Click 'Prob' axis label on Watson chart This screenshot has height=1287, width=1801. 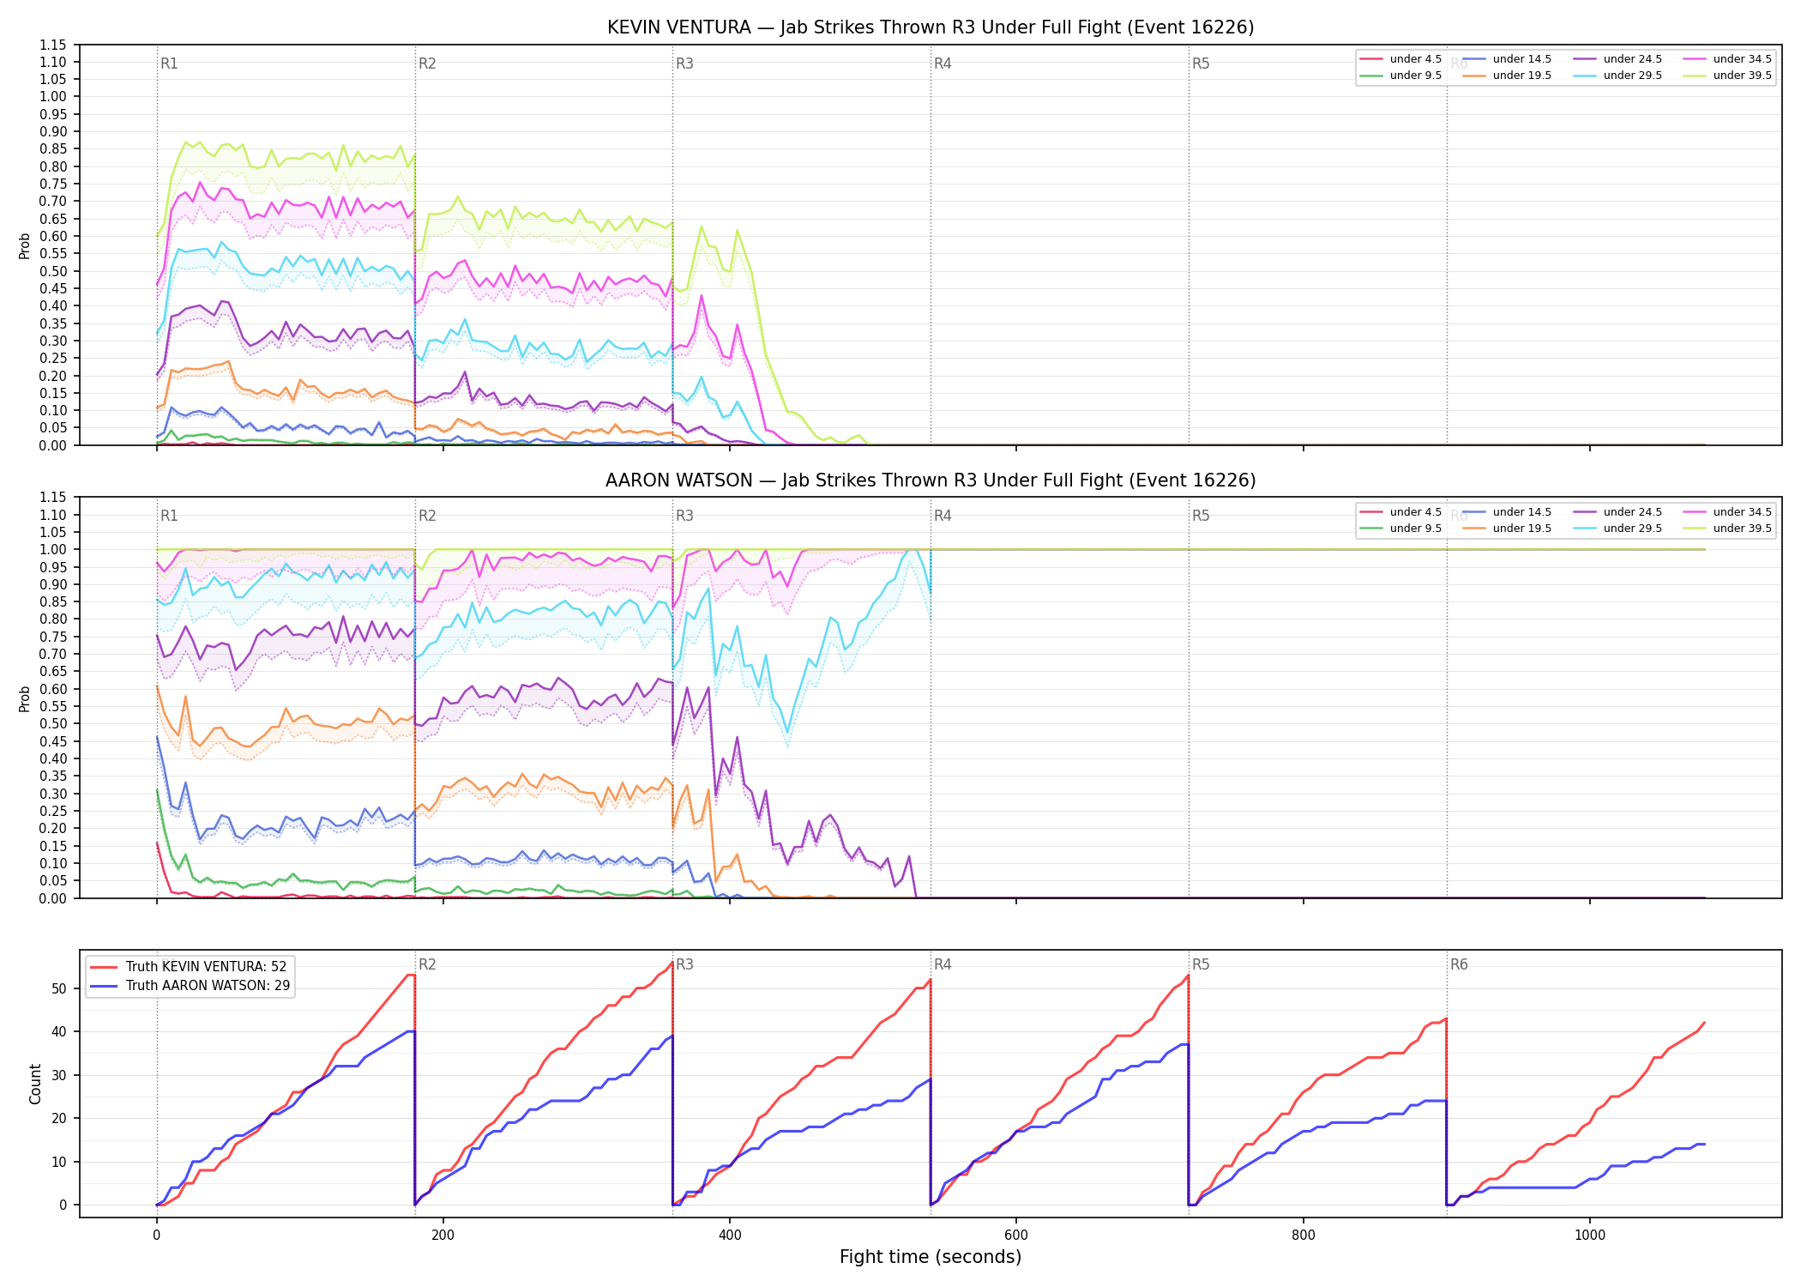click(x=25, y=698)
